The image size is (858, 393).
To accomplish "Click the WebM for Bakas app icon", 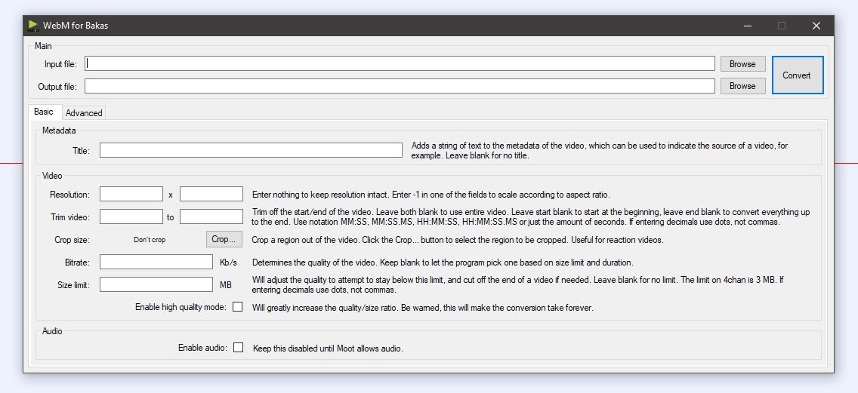I will click(x=33, y=26).
